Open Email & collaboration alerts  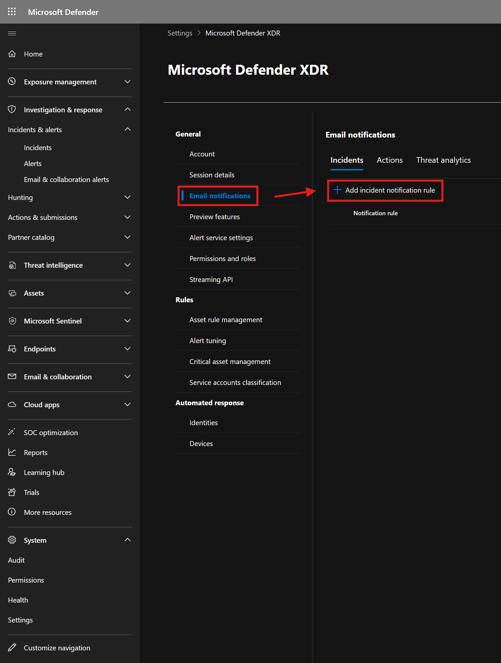click(66, 180)
